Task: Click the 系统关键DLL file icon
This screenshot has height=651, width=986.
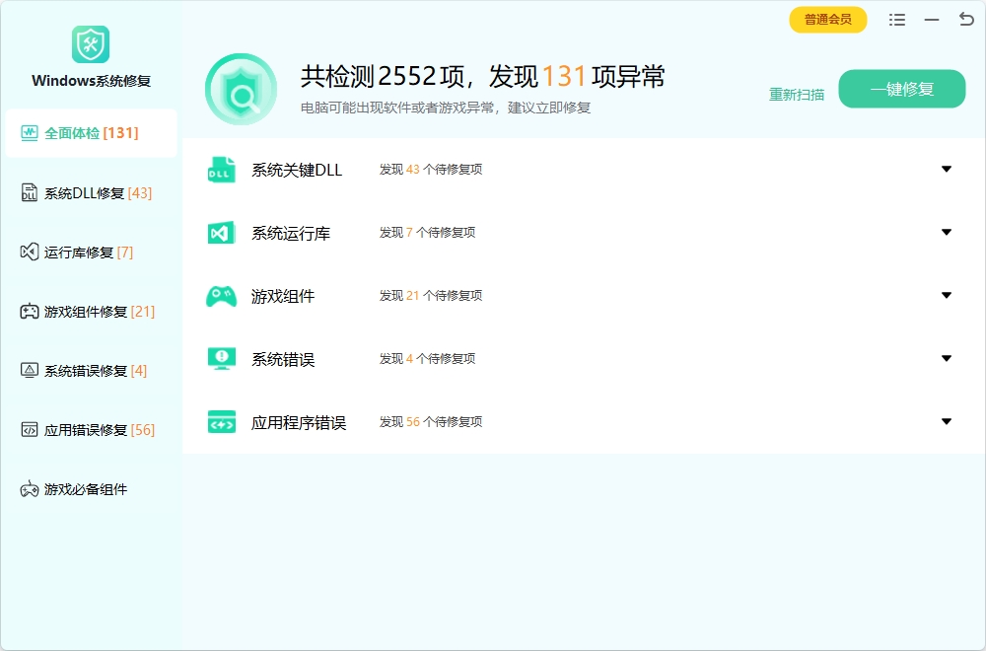Action: pyautogui.click(x=221, y=170)
